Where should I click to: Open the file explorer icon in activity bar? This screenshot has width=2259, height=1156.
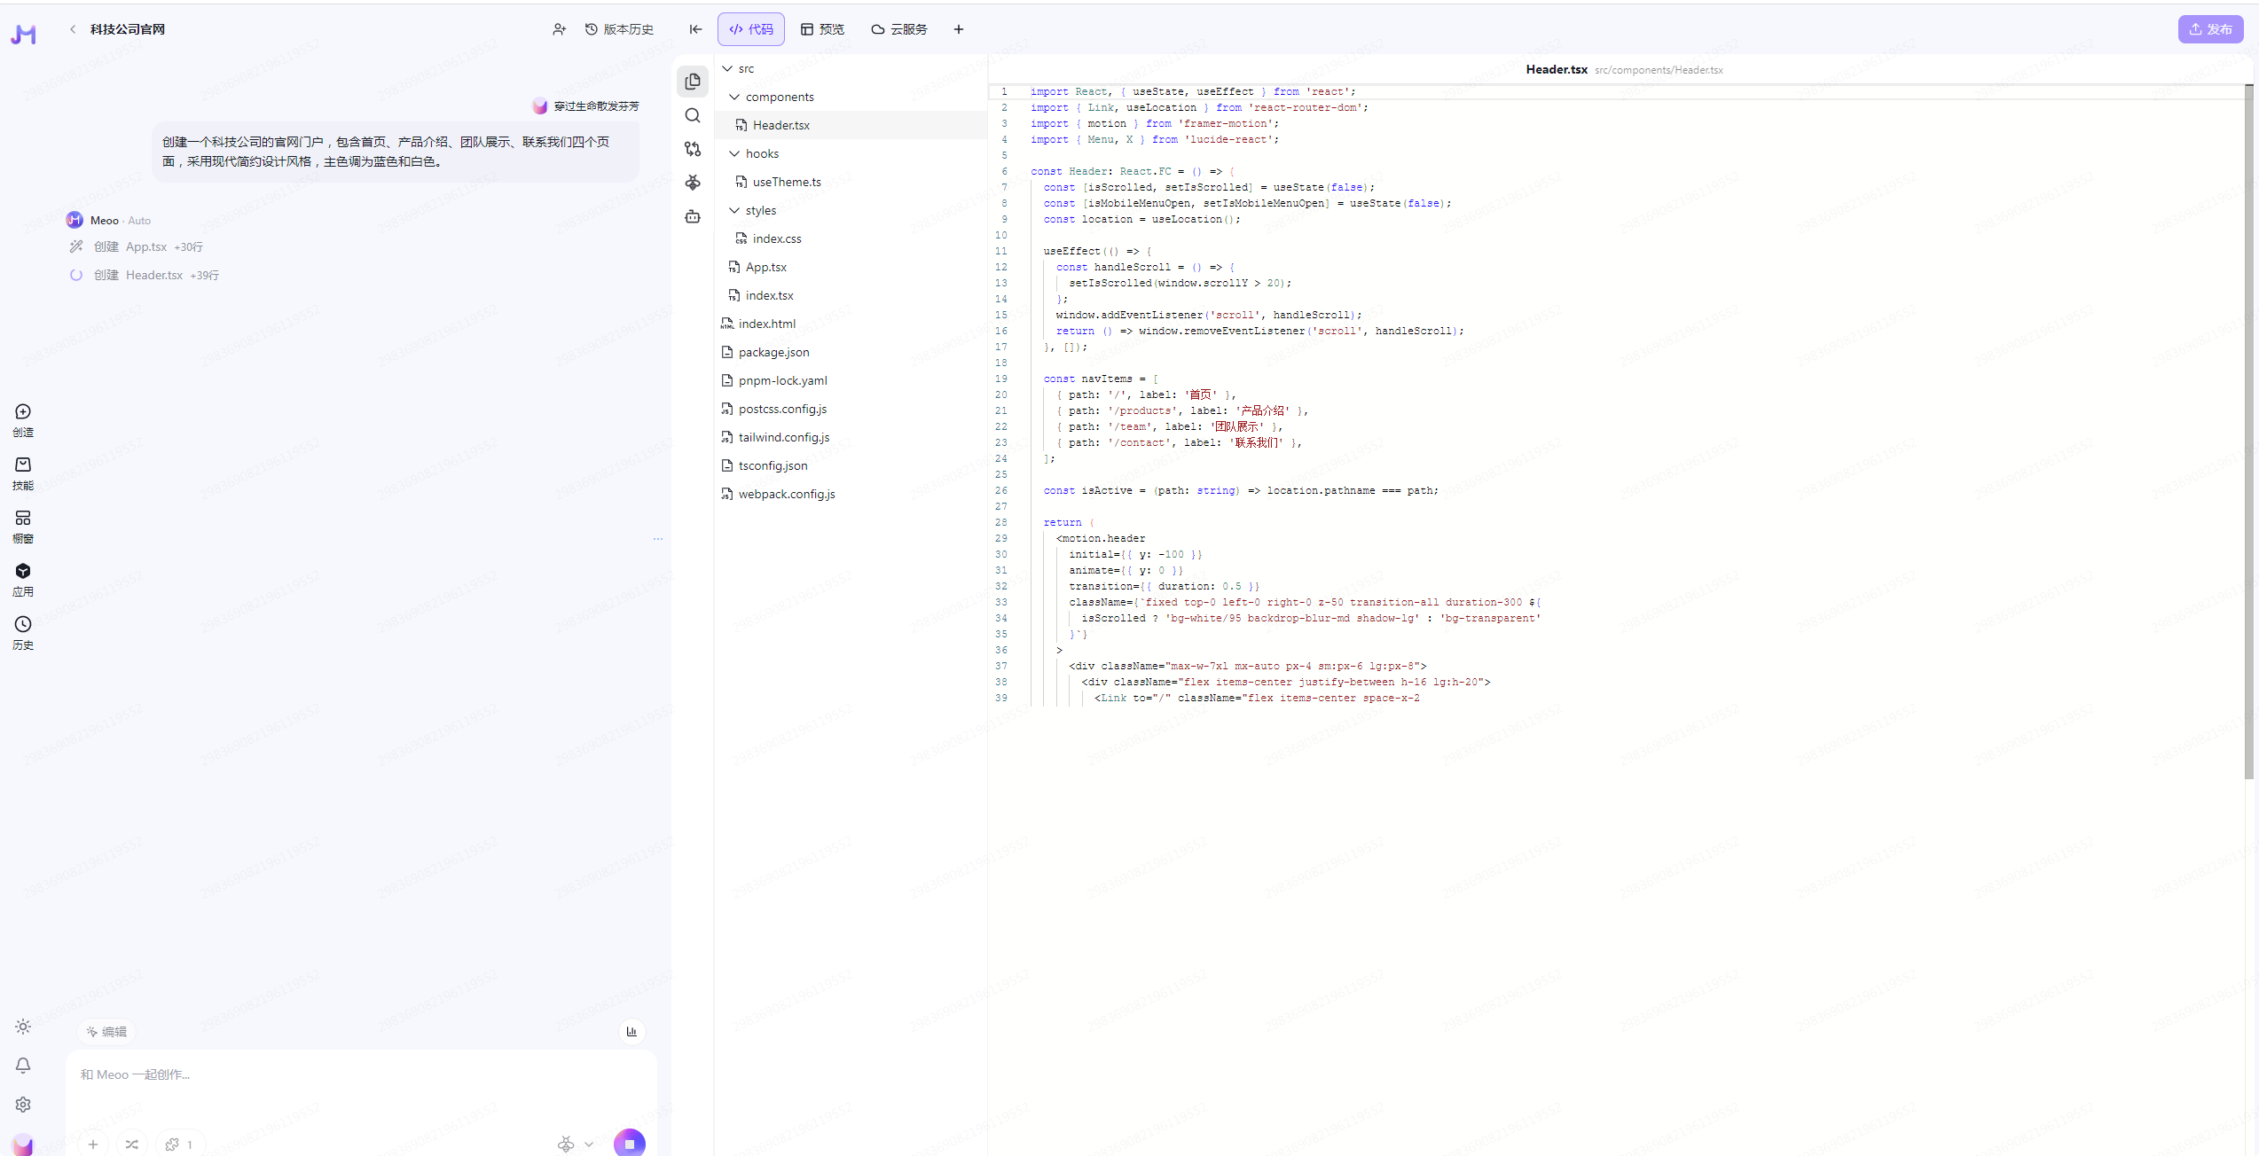tap(693, 82)
